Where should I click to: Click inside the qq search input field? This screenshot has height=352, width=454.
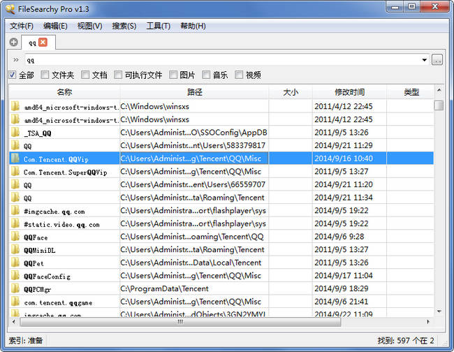pos(221,60)
